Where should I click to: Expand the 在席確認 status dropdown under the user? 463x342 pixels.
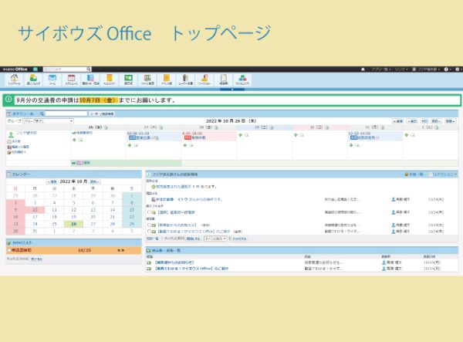17,152
